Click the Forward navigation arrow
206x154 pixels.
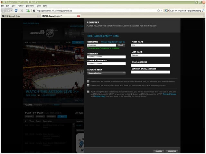coord(8,11)
